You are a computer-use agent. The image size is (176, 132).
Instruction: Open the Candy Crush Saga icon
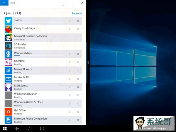click(x=9, y=29)
